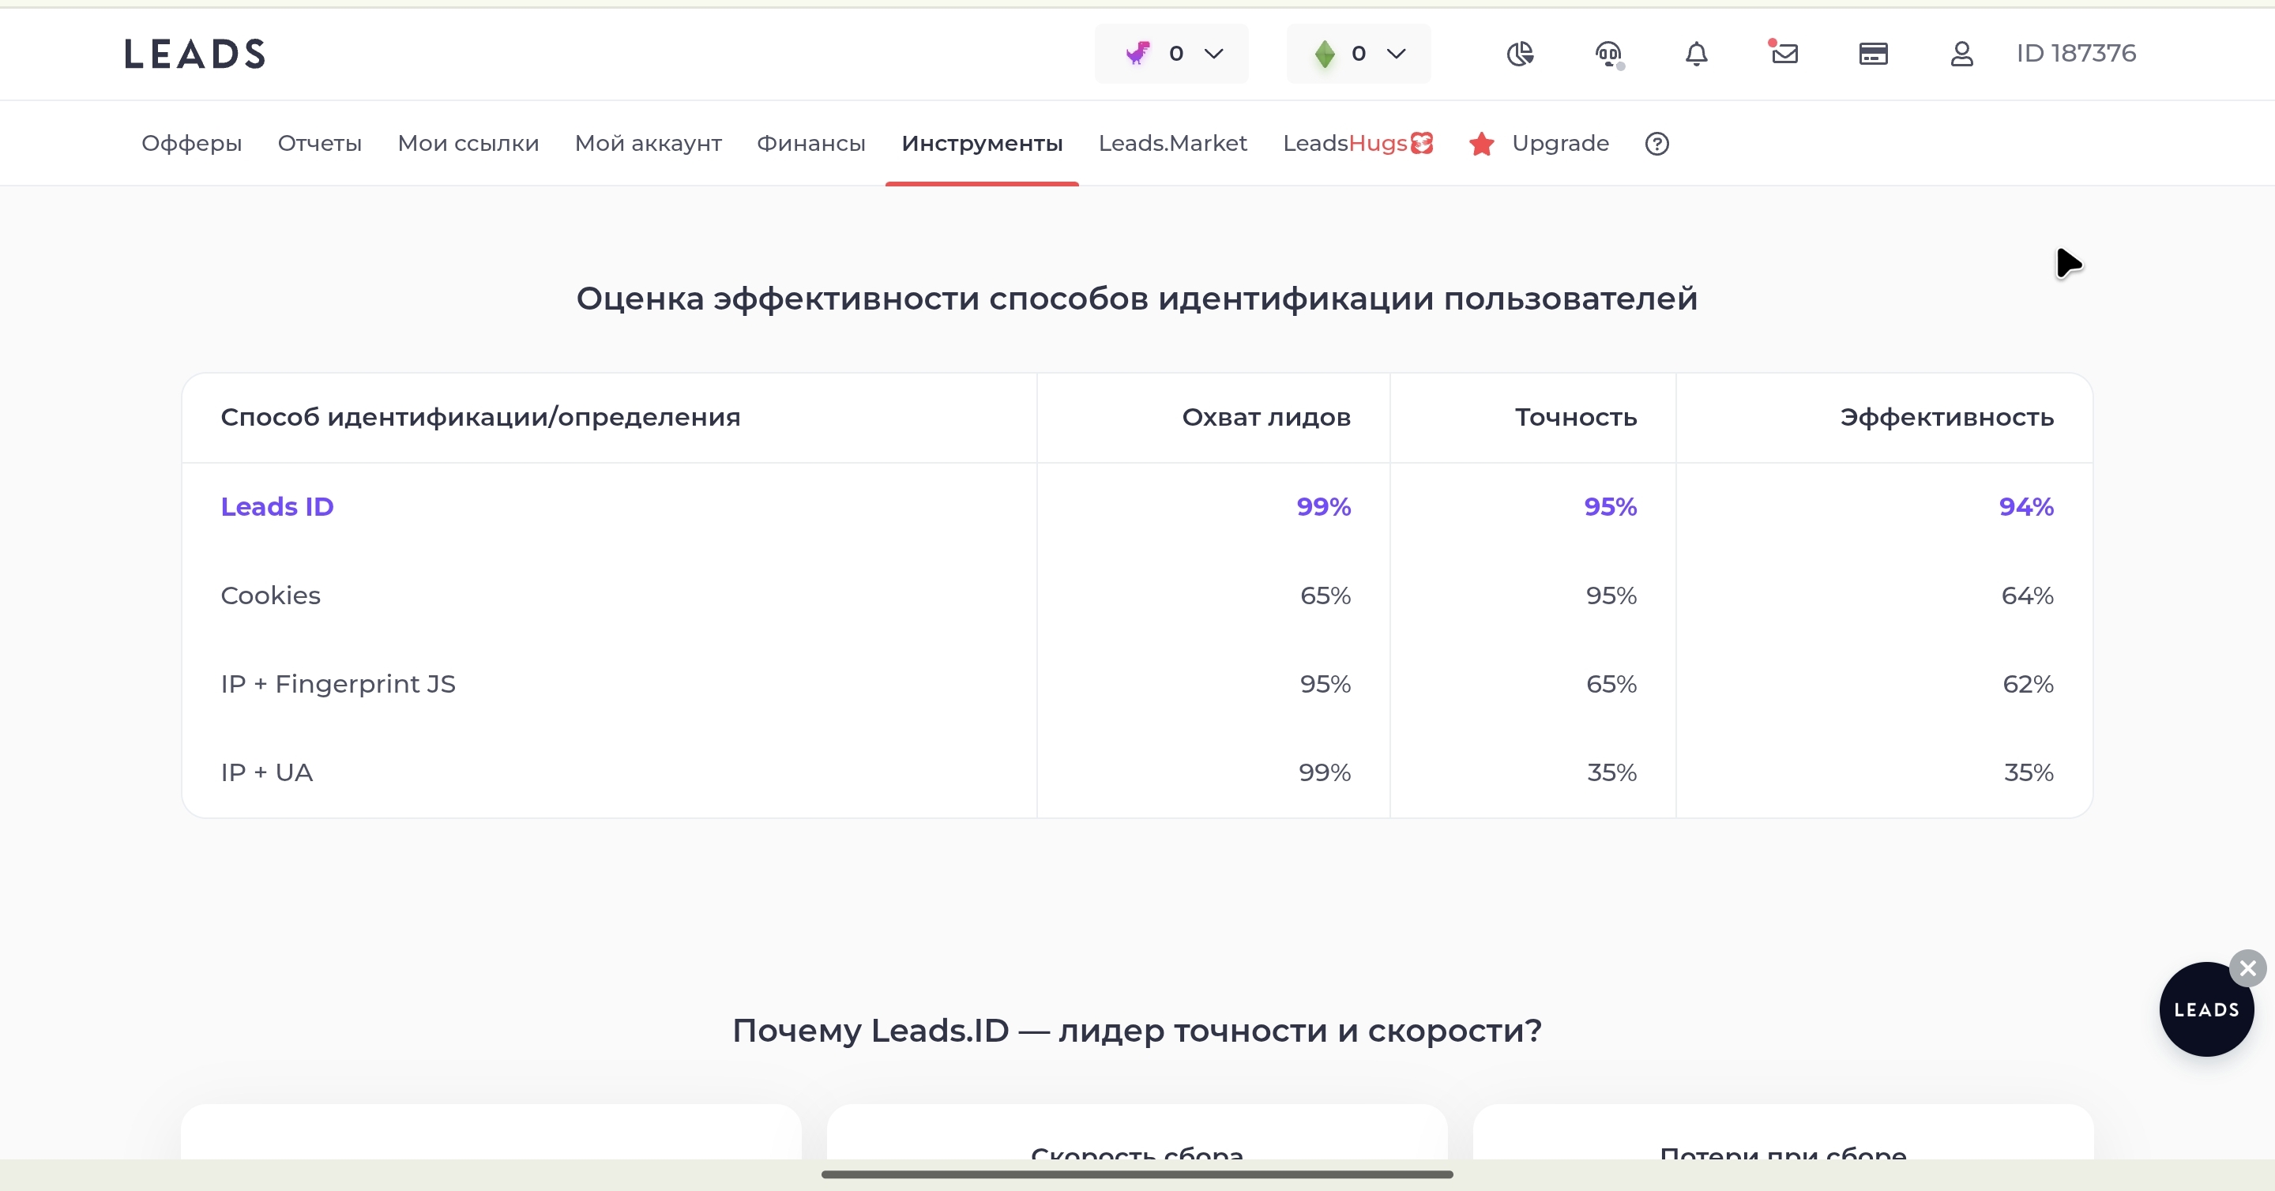Open the Офферы menu item
Image resolution: width=2275 pixels, height=1191 pixels.
click(x=192, y=143)
